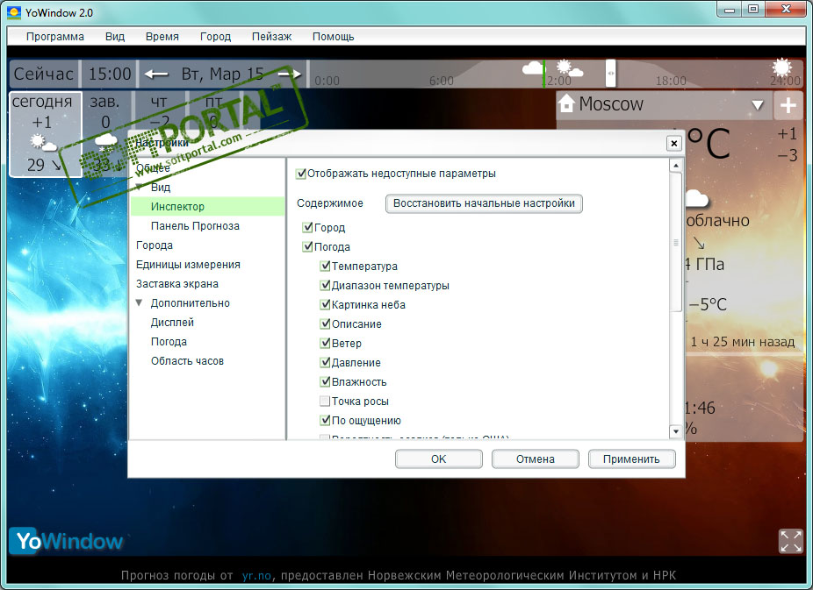Click the previous day left arrow
Image resolution: width=813 pixels, height=590 pixels.
(156, 74)
